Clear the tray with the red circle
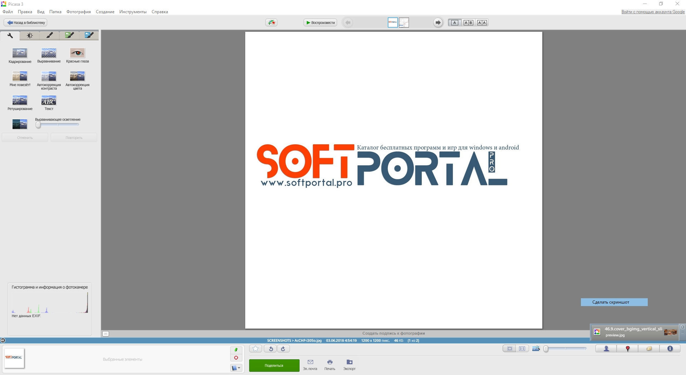Image resolution: width=686 pixels, height=375 pixels. (x=236, y=358)
